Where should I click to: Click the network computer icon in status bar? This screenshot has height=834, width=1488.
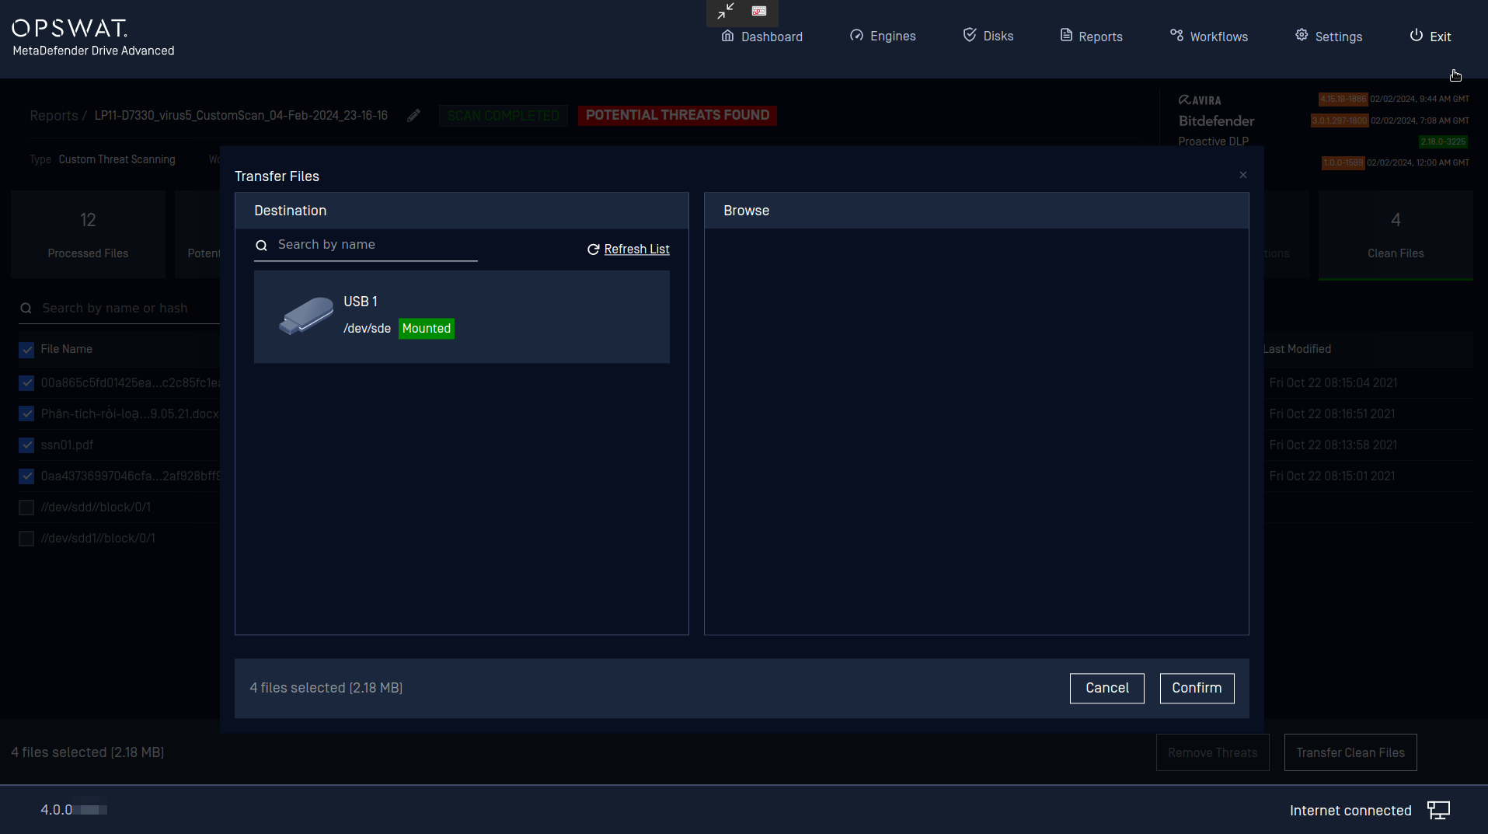click(x=1439, y=811)
